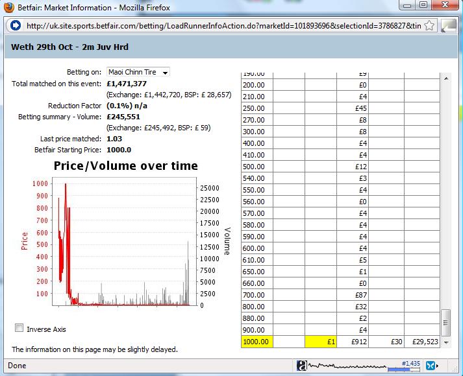Viewport: 463px width, 376px height.
Task: Click the 800.00 price row
Action: tap(340, 307)
